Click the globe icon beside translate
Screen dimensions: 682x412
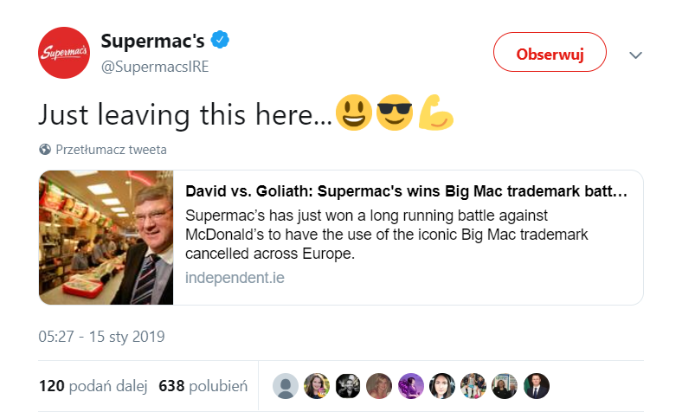45,149
